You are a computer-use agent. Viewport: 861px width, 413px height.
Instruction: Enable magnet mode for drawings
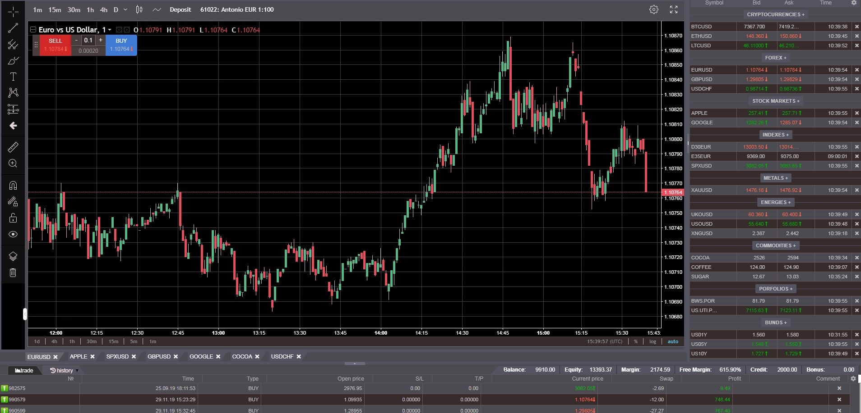coord(13,186)
